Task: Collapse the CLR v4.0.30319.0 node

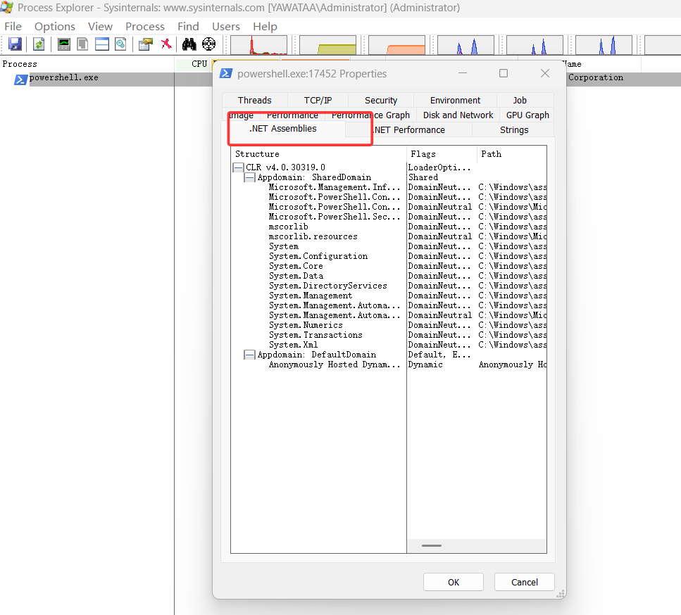Action: [x=238, y=167]
